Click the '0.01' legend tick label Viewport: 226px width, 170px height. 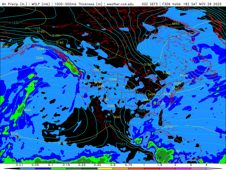tap(19, 165)
